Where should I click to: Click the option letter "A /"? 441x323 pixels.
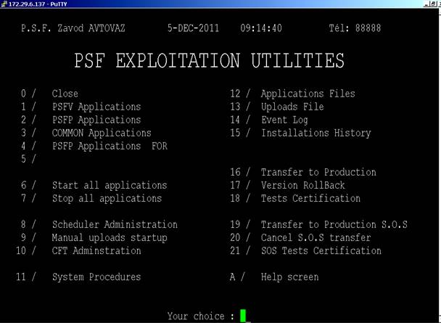[237, 277]
